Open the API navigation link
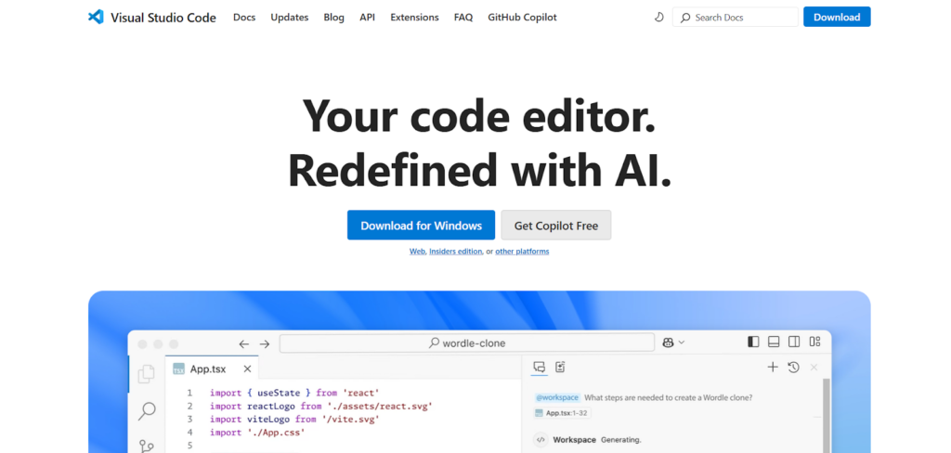The width and height of the screenshot is (951, 453). [x=367, y=18]
